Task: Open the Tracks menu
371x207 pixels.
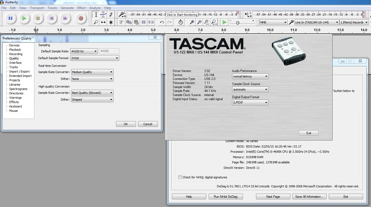Action: click(52, 8)
